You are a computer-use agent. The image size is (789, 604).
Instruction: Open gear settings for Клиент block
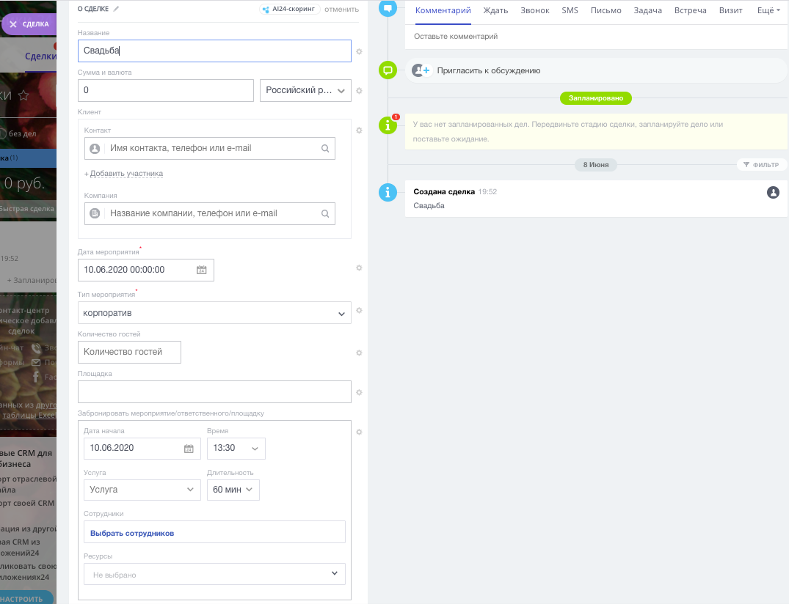click(x=359, y=130)
